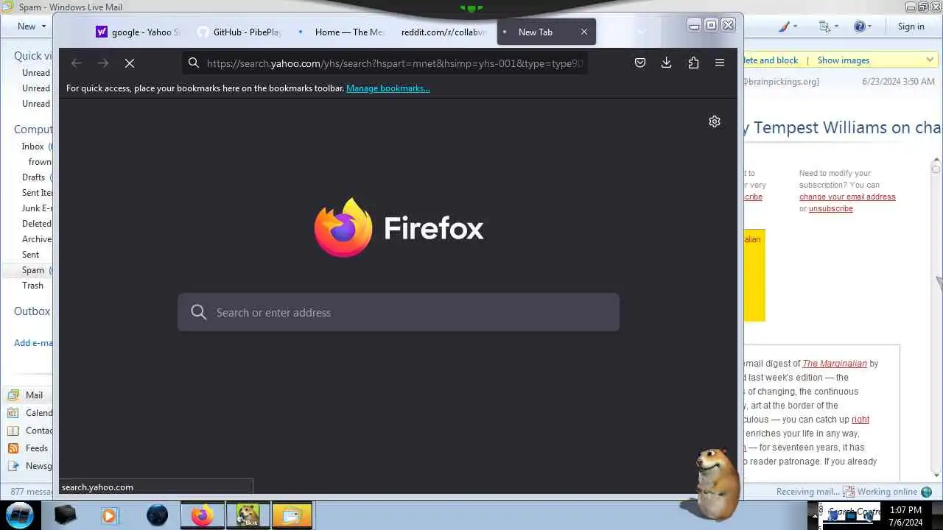Click Show images in the yellow bar
The height and width of the screenshot is (530, 943).
tap(844, 60)
